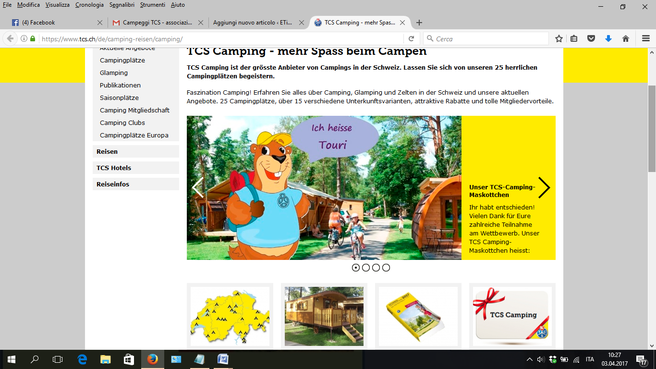Open a new tab with the plus button
The image size is (656, 369).
click(419, 23)
